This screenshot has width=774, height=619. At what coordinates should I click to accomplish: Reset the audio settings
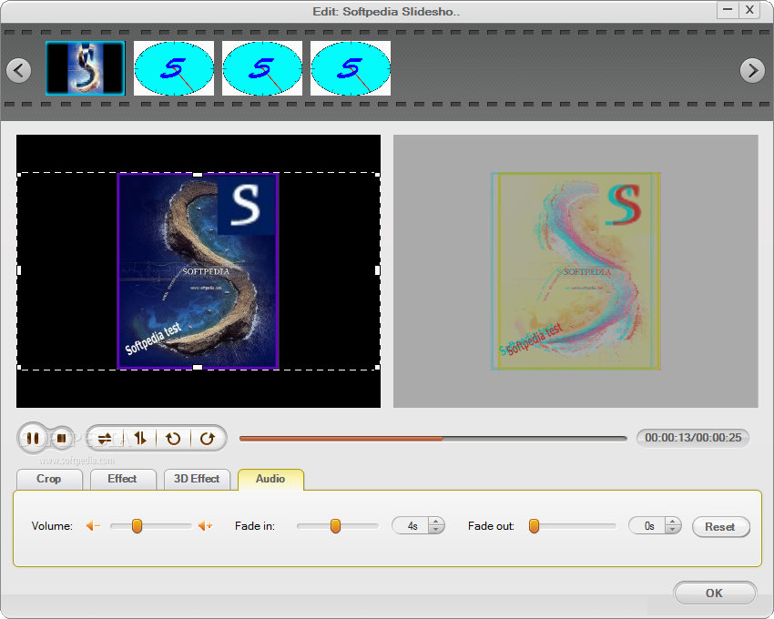(x=720, y=527)
